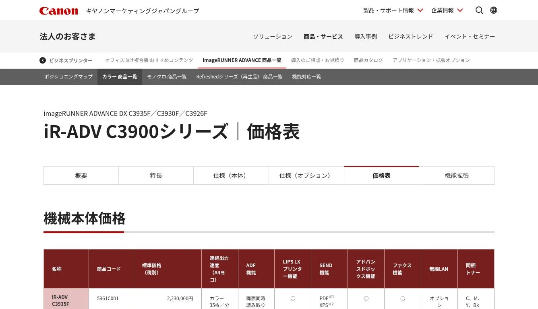The image size is (538, 309).
Task: Click the 両面同時読み取り cell
Action: (x=256, y=299)
